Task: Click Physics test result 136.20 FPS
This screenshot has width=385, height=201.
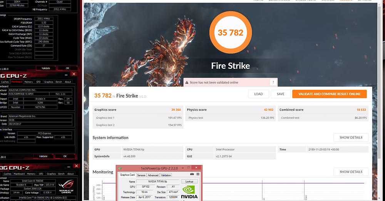Action: coord(268,118)
